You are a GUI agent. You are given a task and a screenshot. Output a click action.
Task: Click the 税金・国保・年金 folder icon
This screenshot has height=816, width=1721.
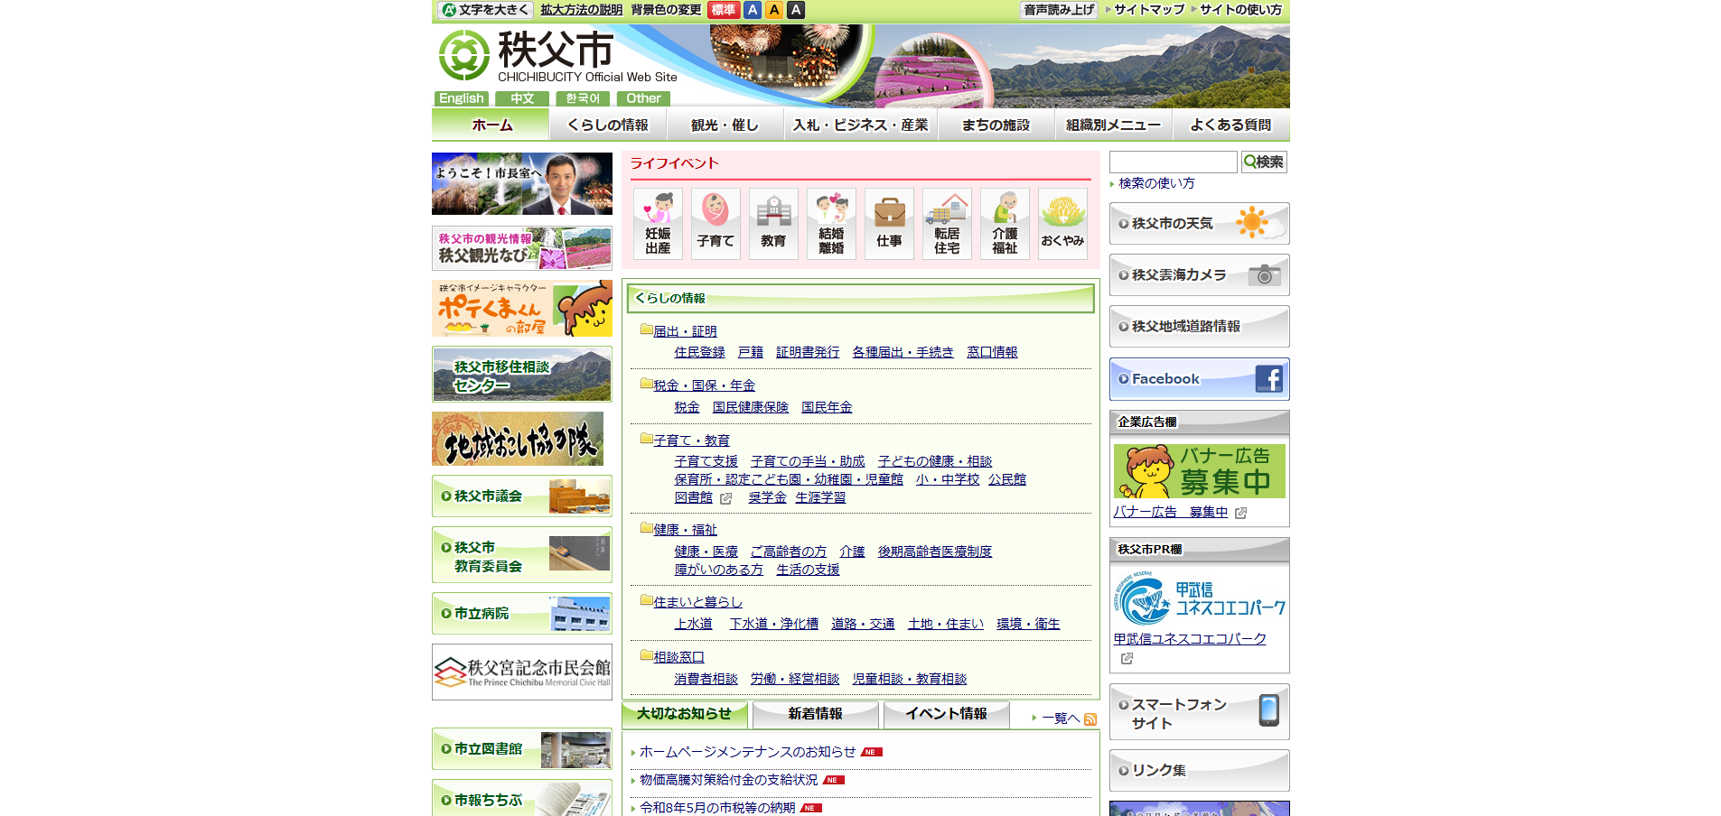pyautogui.click(x=647, y=384)
